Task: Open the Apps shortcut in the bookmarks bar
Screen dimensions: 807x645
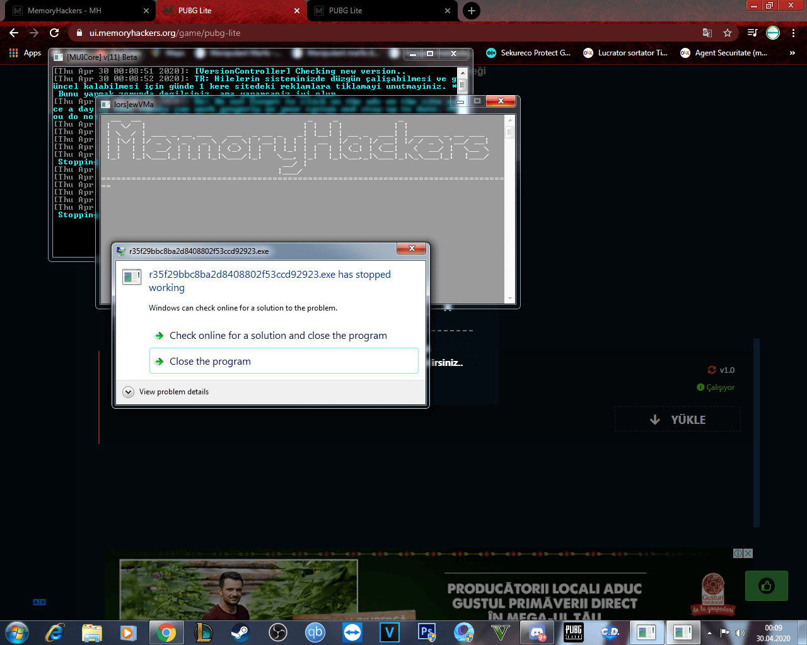Action: pyautogui.click(x=25, y=53)
